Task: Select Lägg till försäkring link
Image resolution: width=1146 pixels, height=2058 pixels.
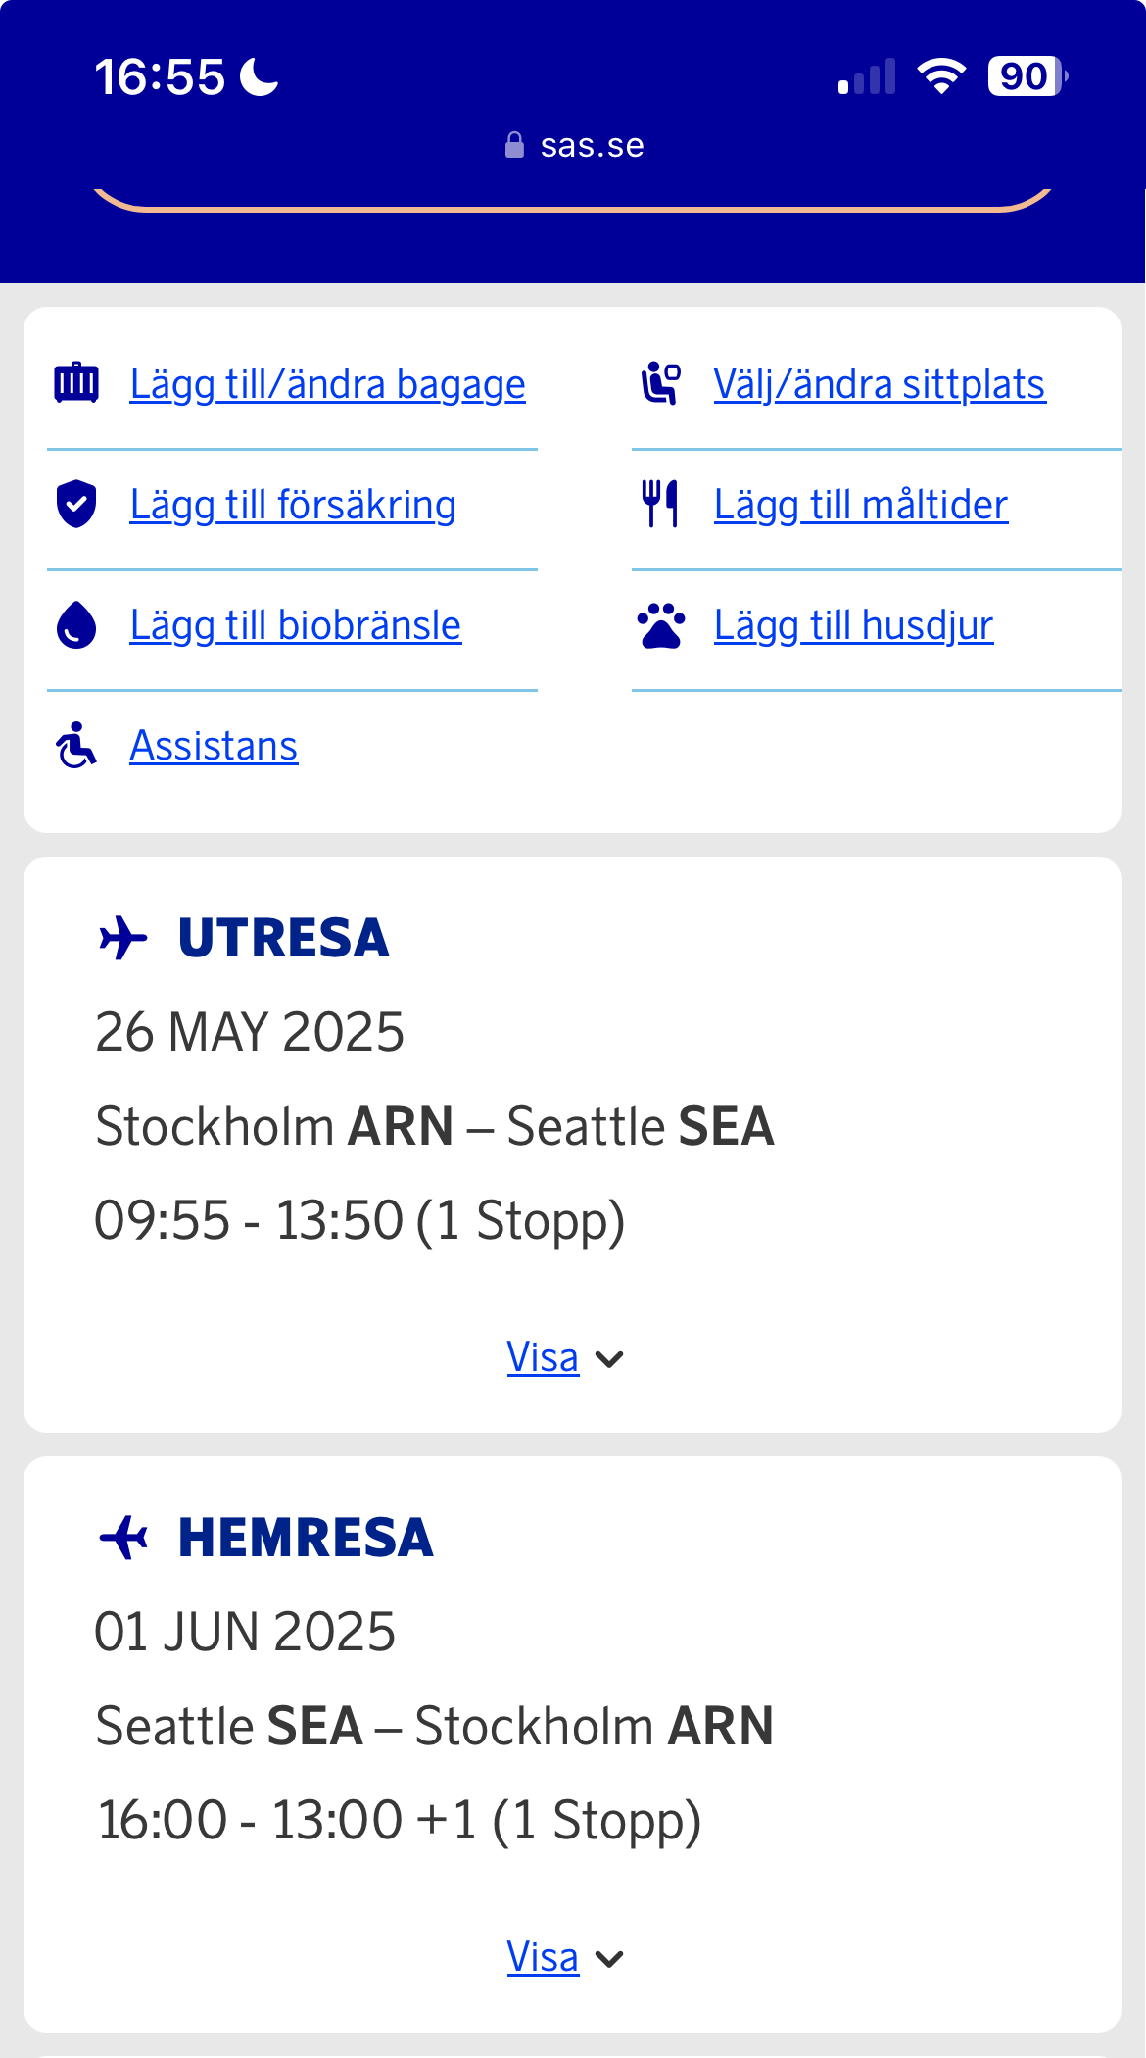Action: coord(292,505)
